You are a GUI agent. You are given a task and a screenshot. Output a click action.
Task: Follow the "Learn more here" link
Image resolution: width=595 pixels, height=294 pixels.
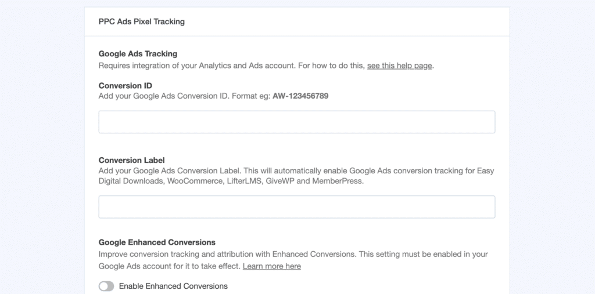coord(271,266)
